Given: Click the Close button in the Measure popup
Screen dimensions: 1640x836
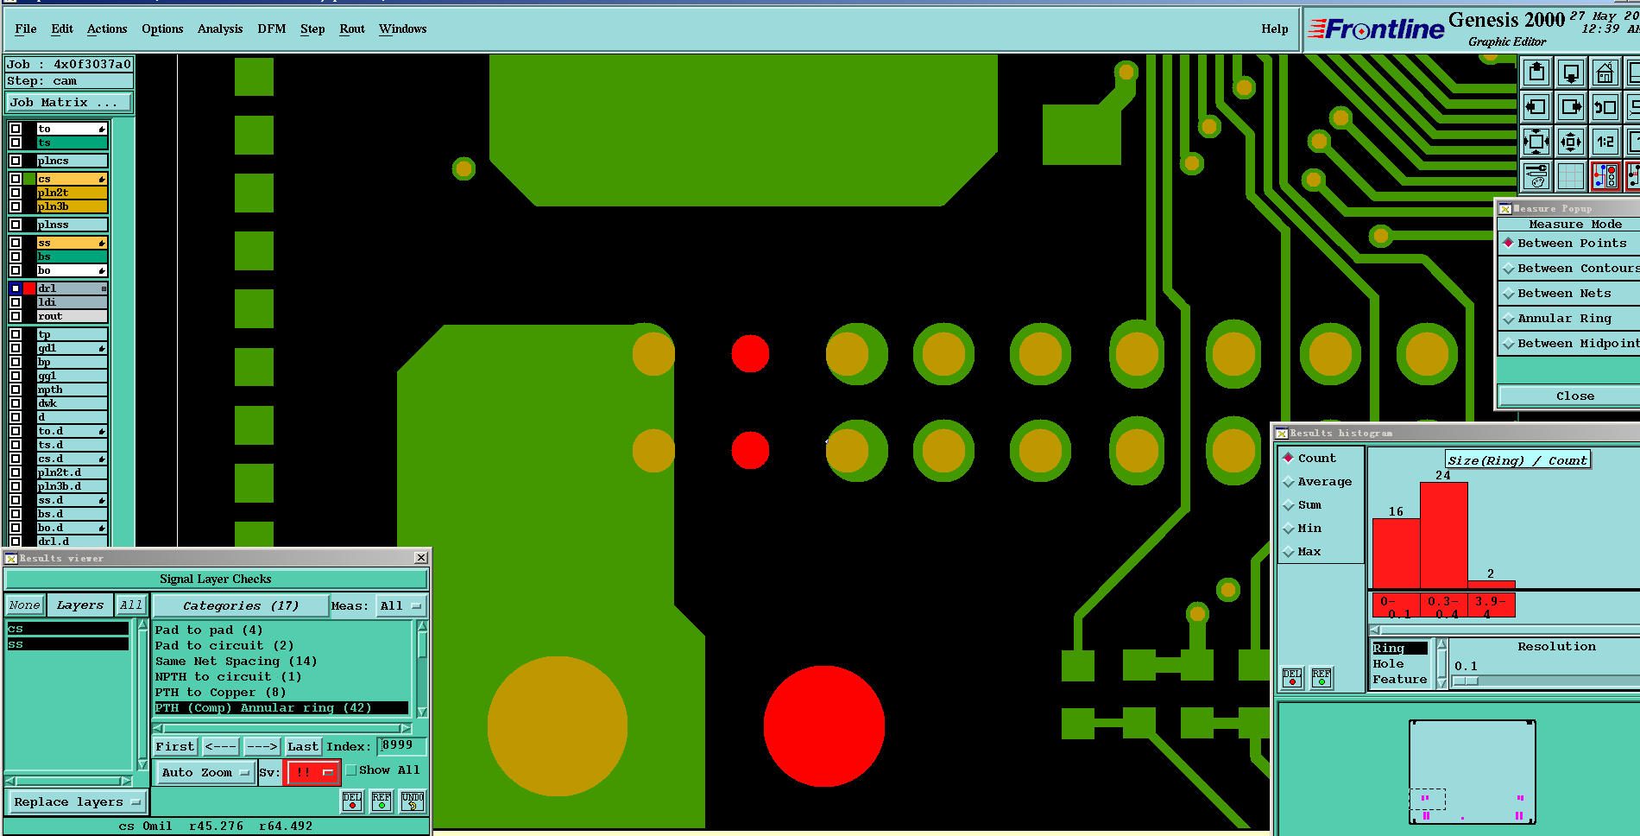Looking at the screenshot, I should pyautogui.click(x=1574, y=396).
